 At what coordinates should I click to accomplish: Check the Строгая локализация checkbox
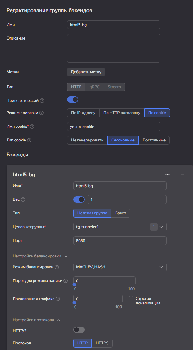pos(131,298)
